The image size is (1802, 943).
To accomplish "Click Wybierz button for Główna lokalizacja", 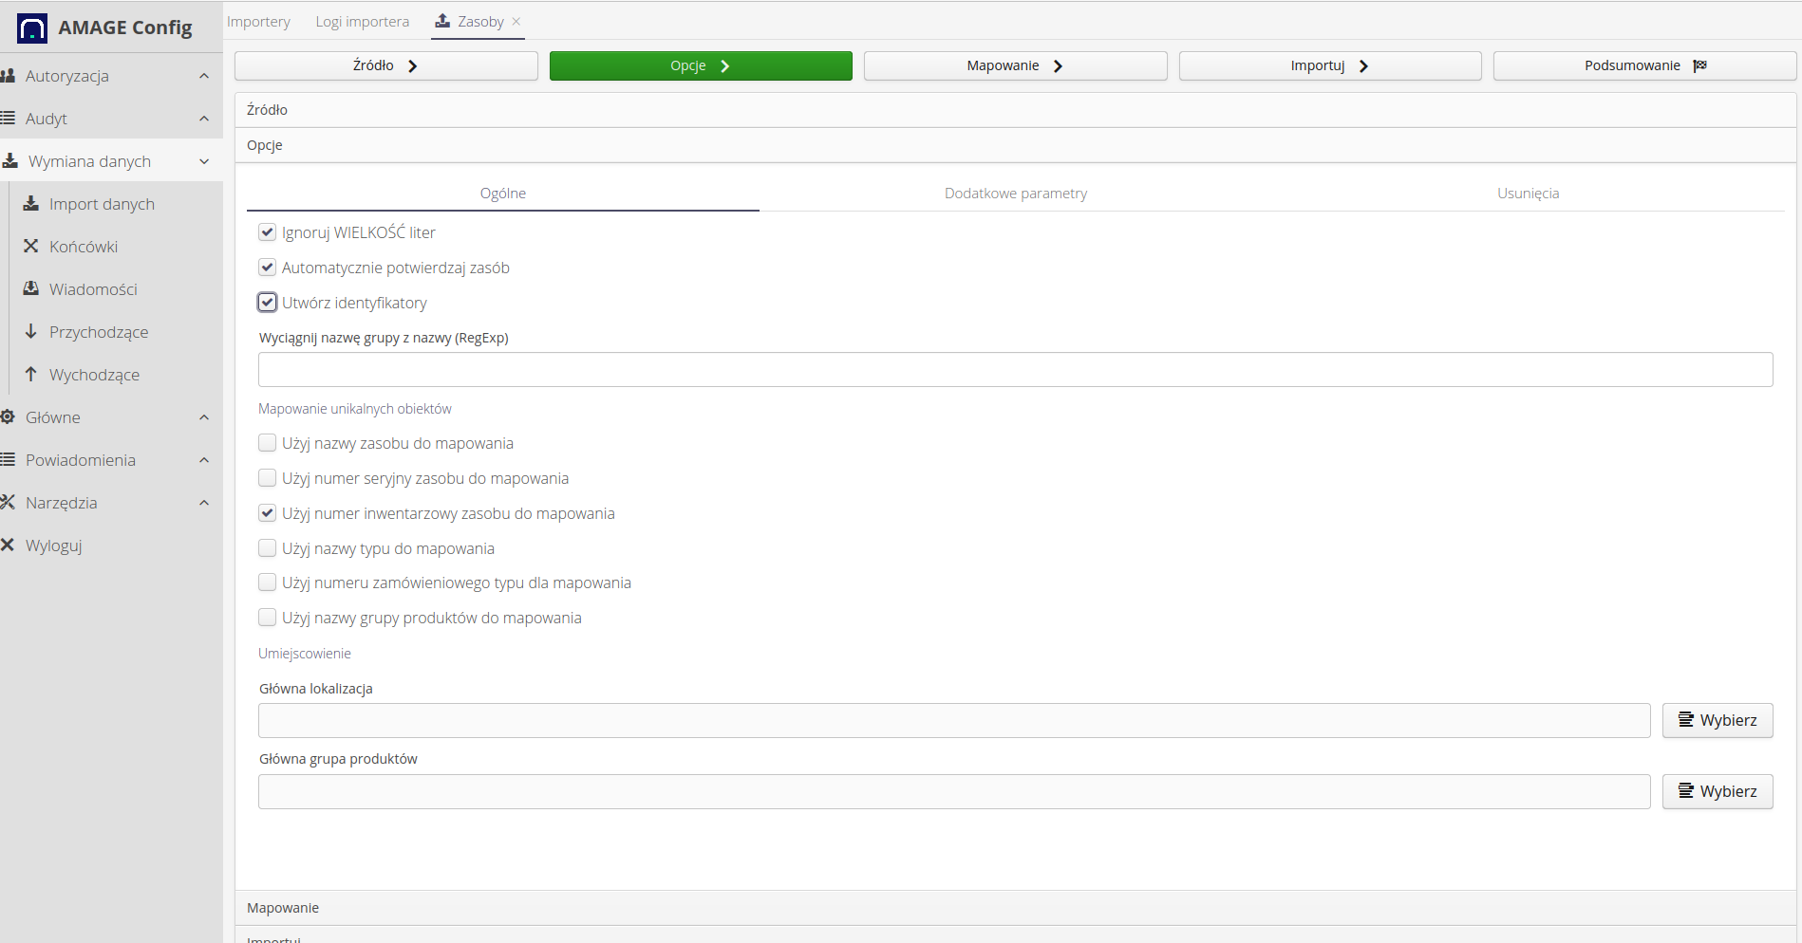I will (1717, 720).
